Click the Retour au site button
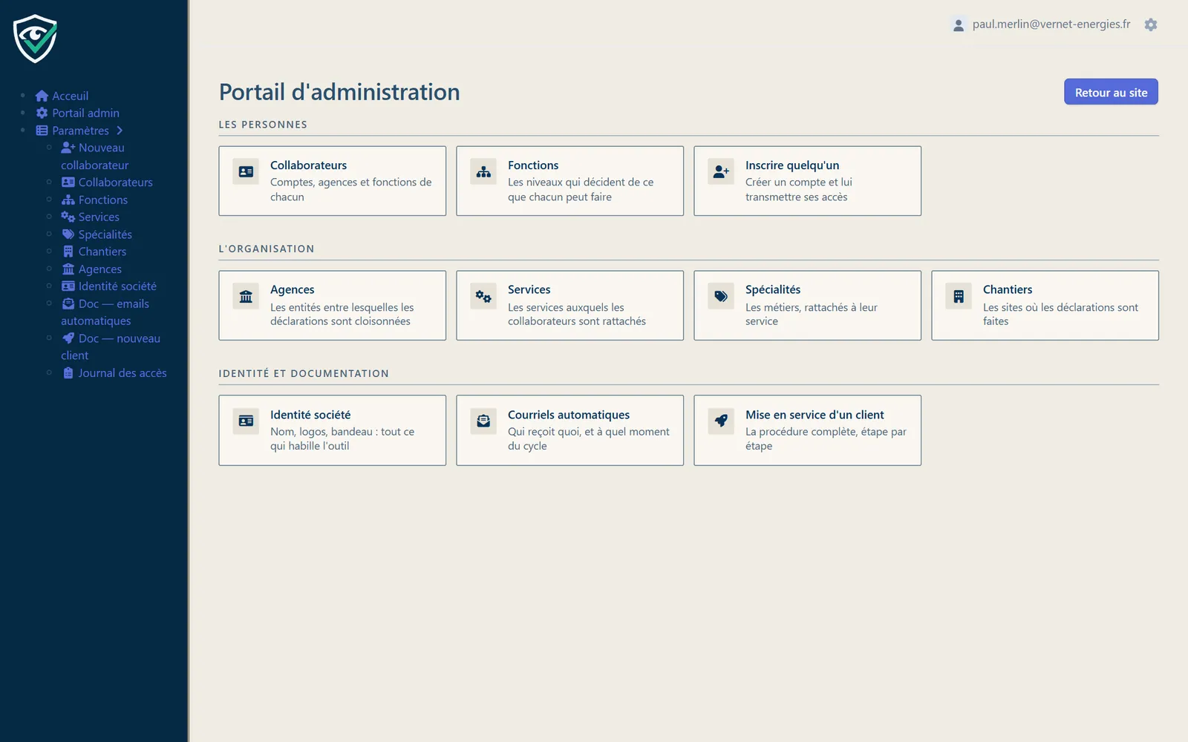The width and height of the screenshot is (1188, 742). pos(1111,92)
